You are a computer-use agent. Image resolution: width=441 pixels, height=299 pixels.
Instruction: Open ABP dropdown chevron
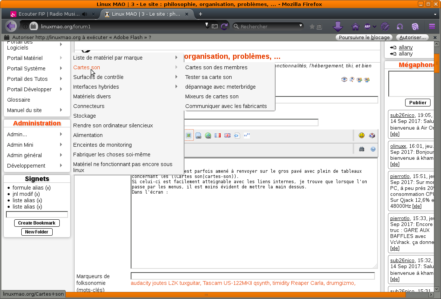[x=374, y=27]
